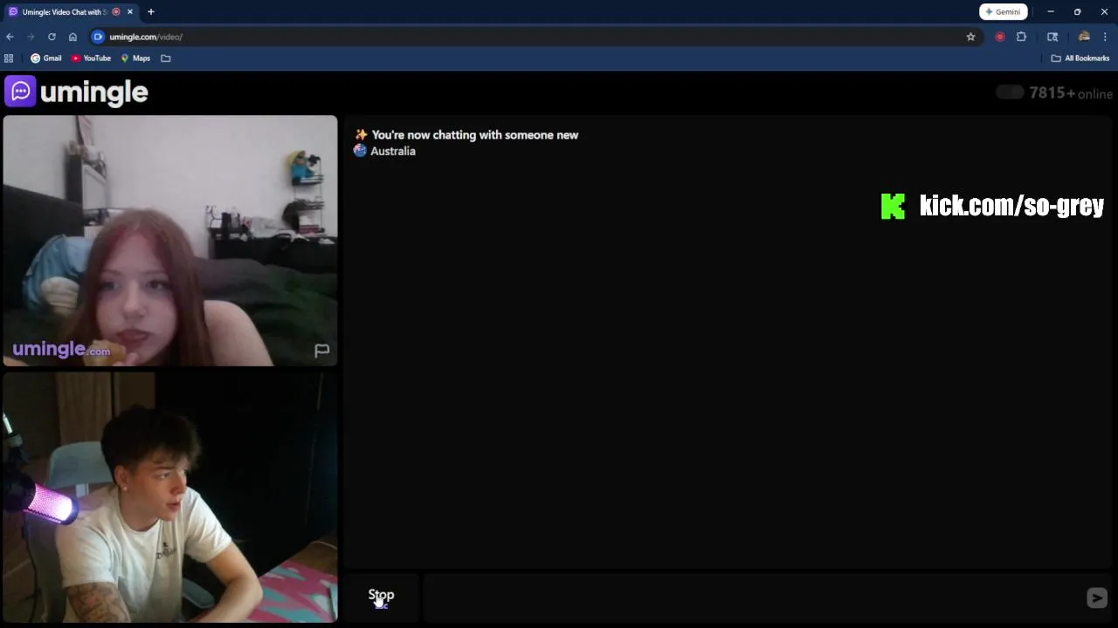Open the unnamed bookmarks folder
Image resolution: width=1118 pixels, height=628 pixels.
pyautogui.click(x=166, y=58)
